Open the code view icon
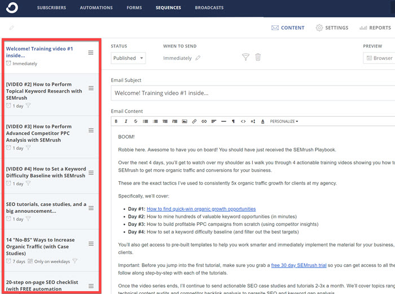Screen dimensions: 395x294 [243, 121]
